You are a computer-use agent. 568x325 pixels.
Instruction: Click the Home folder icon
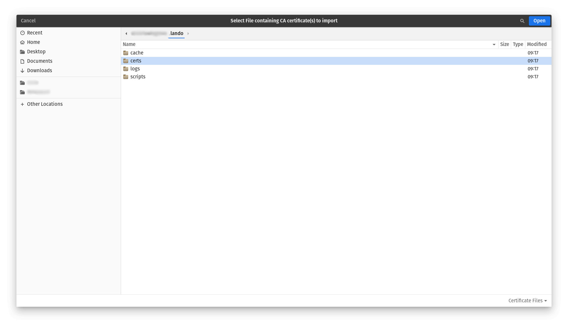click(22, 42)
